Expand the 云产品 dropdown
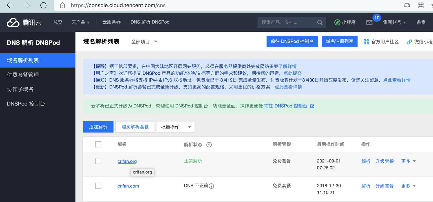The image size is (433, 202). point(81,22)
